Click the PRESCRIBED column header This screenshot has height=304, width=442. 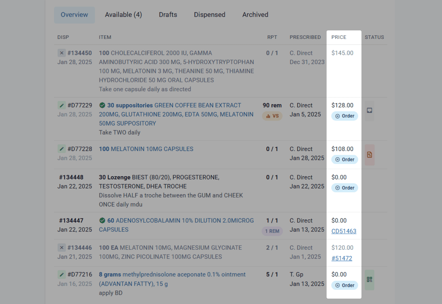tap(305, 37)
